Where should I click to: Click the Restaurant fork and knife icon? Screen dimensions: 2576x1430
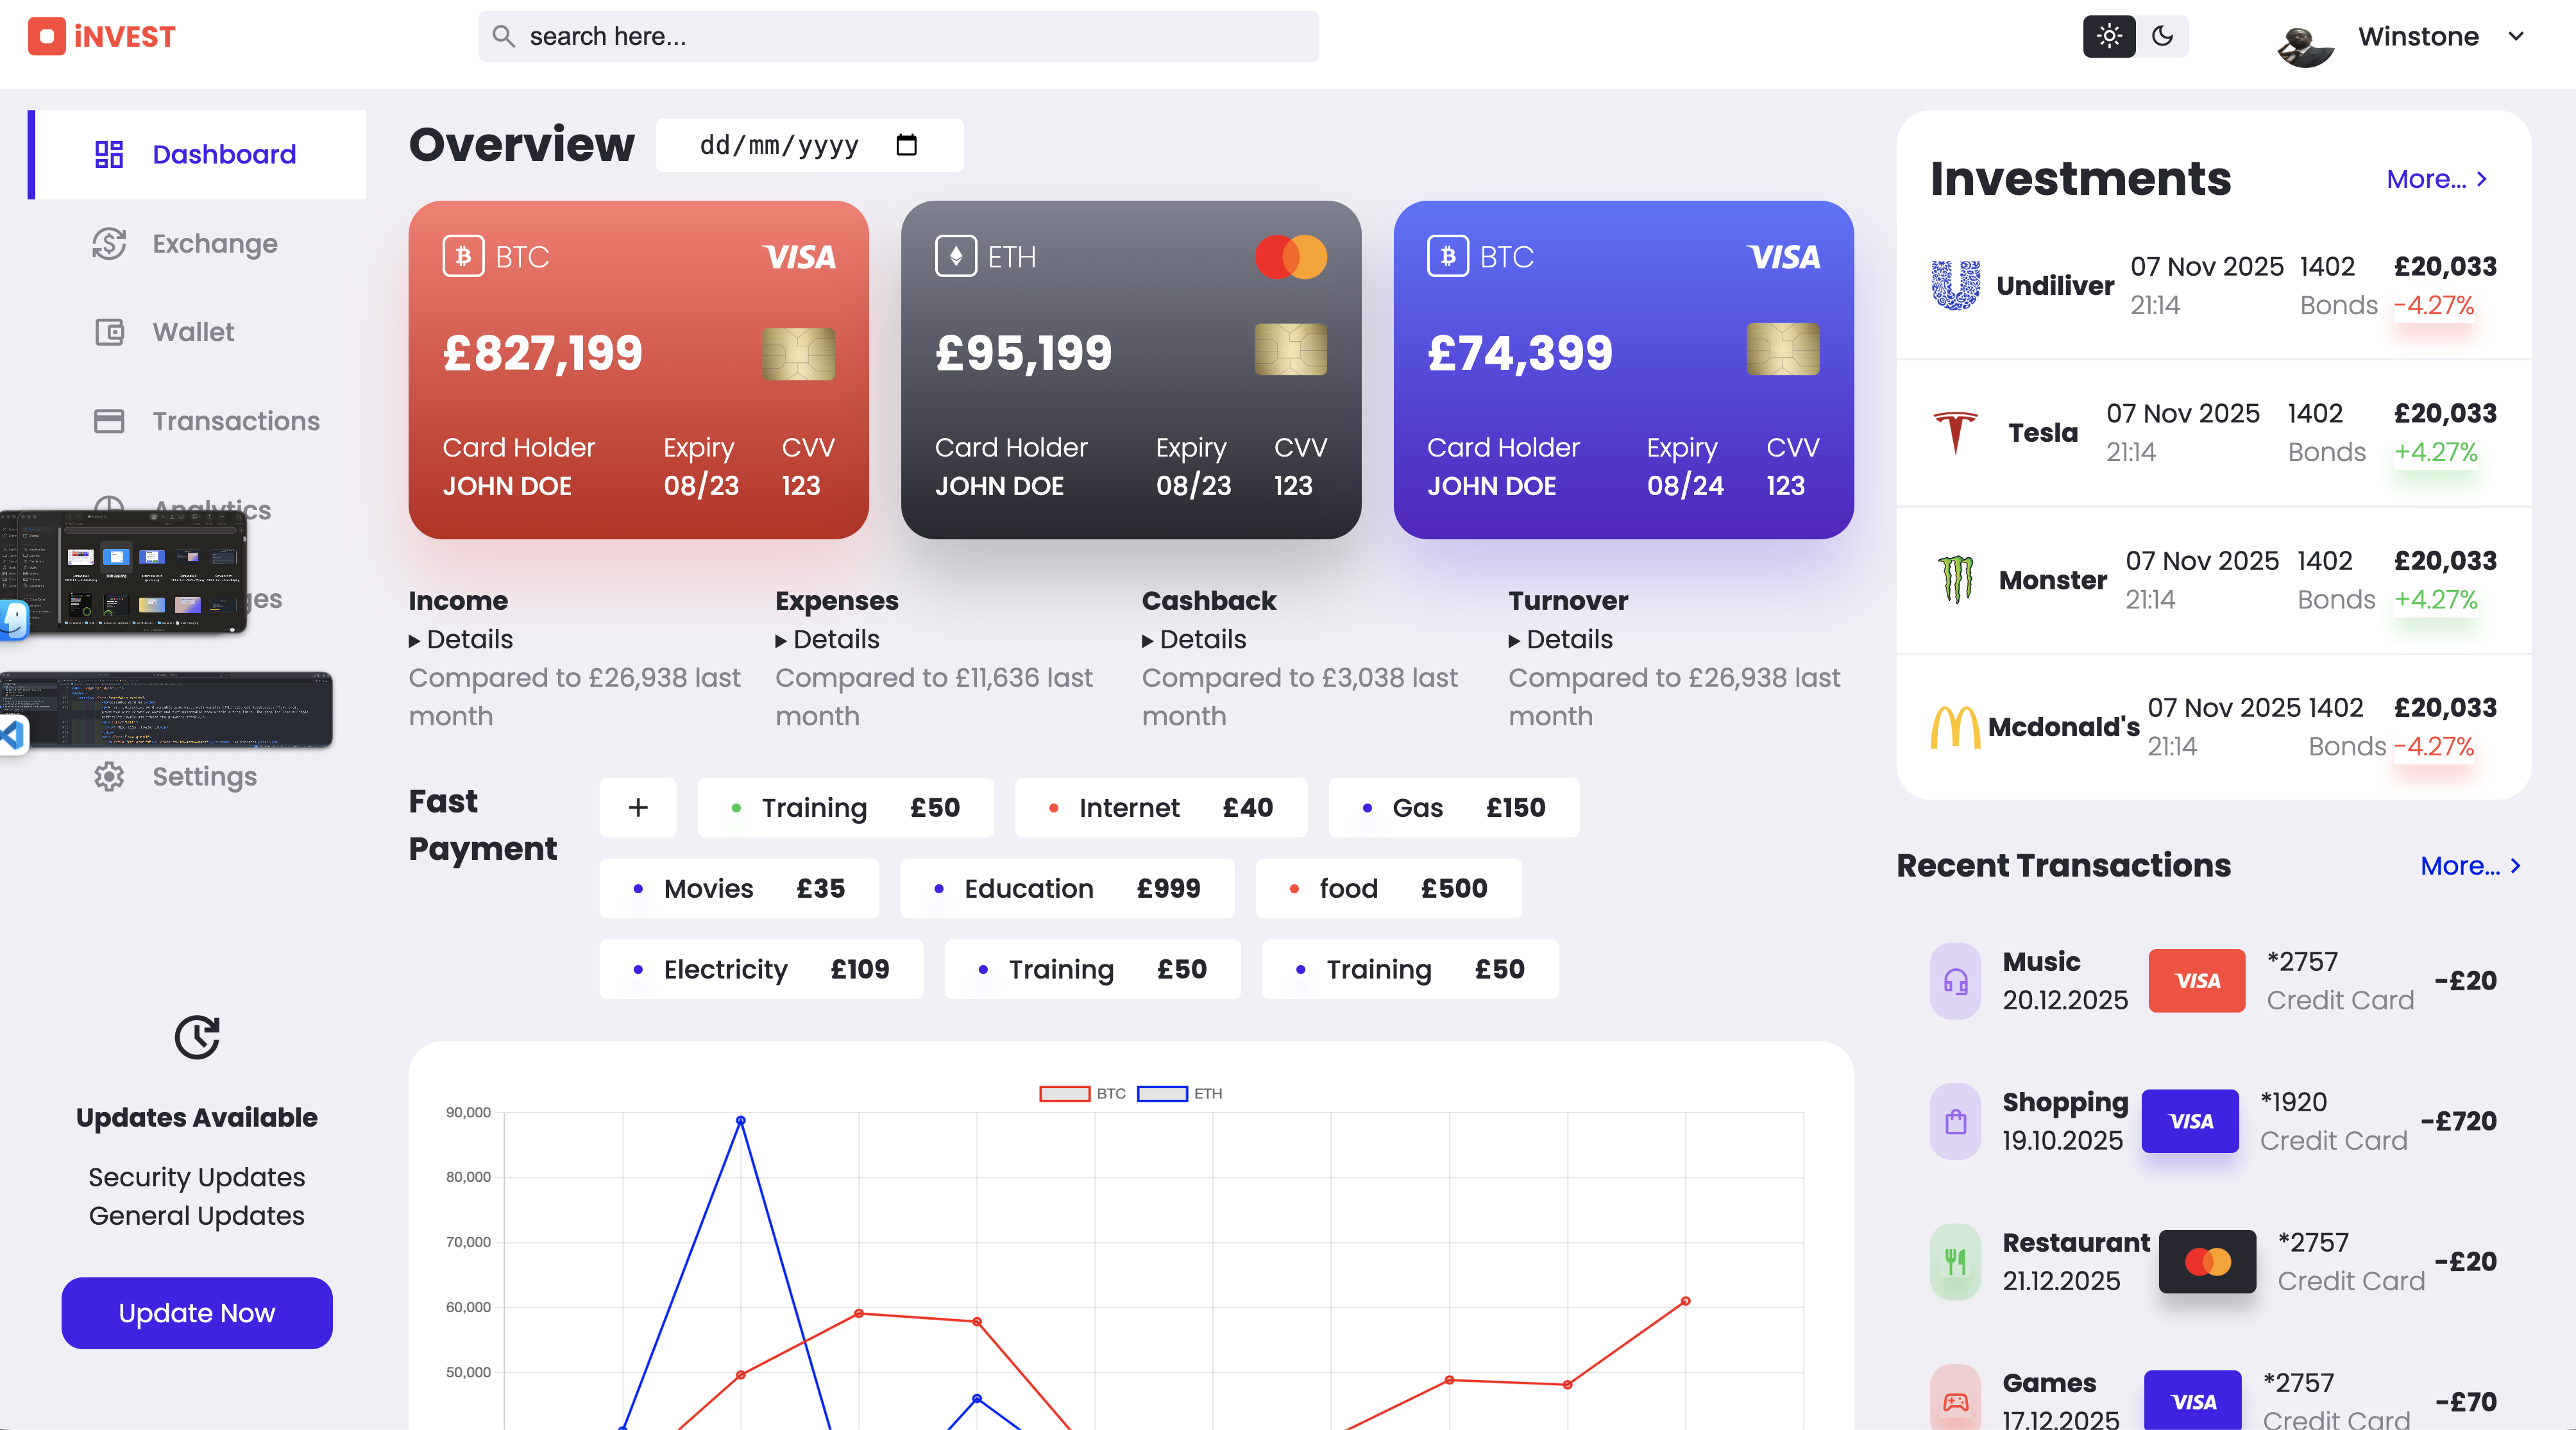tap(1955, 1262)
